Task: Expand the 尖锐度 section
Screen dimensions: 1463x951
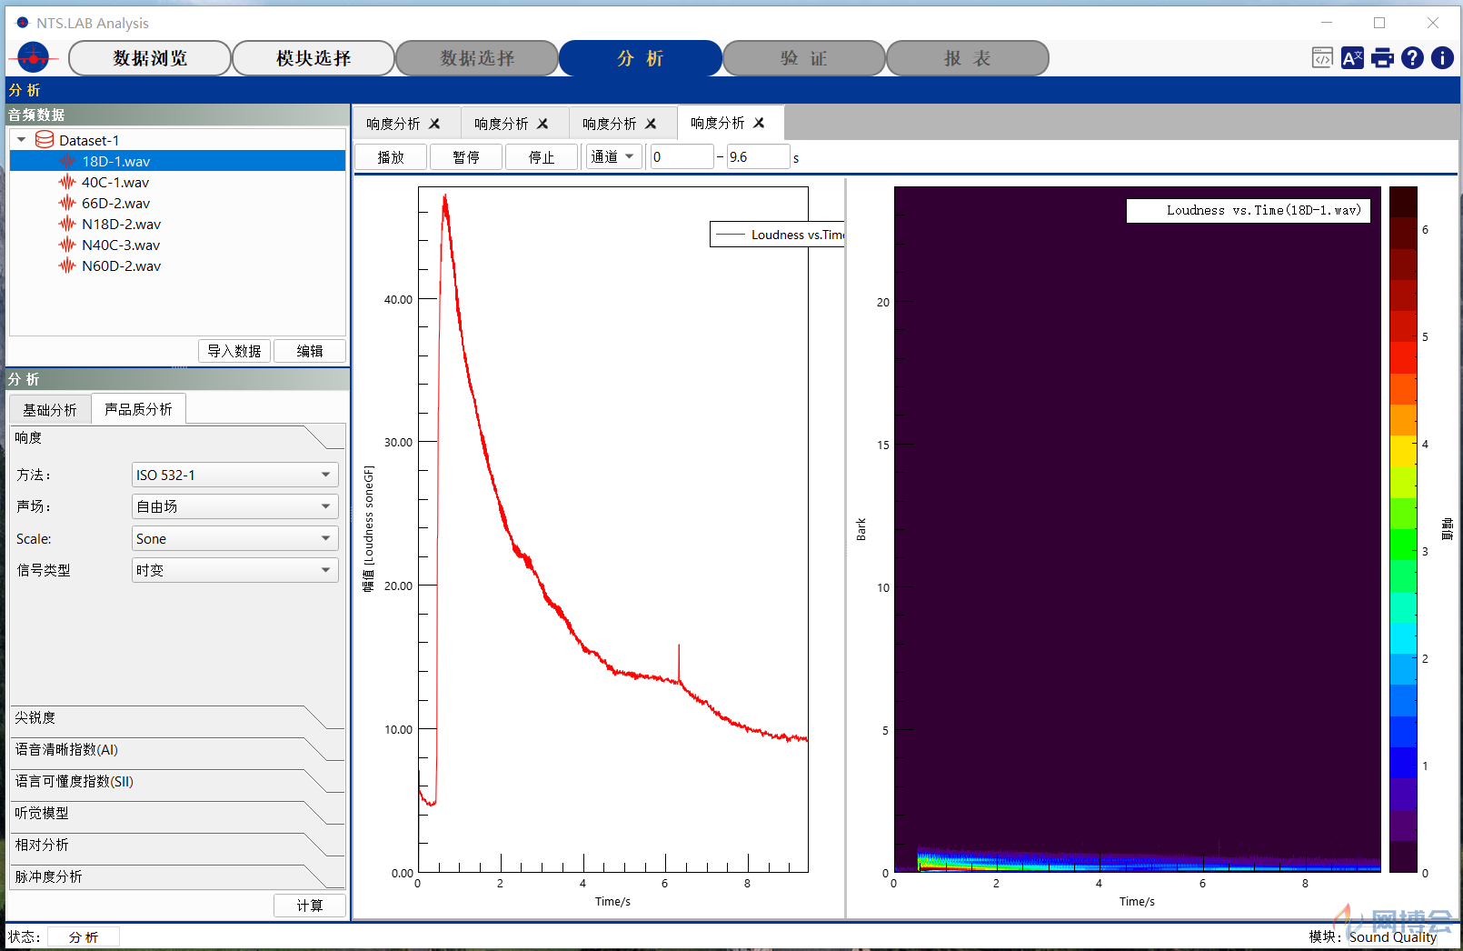Action: point(178,717)
